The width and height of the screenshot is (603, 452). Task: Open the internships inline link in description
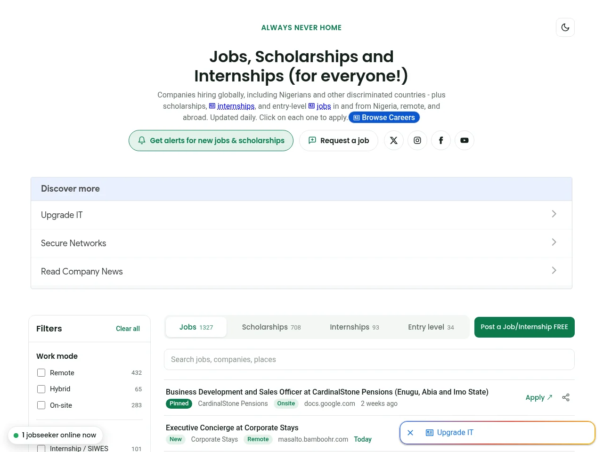[232, 106]
